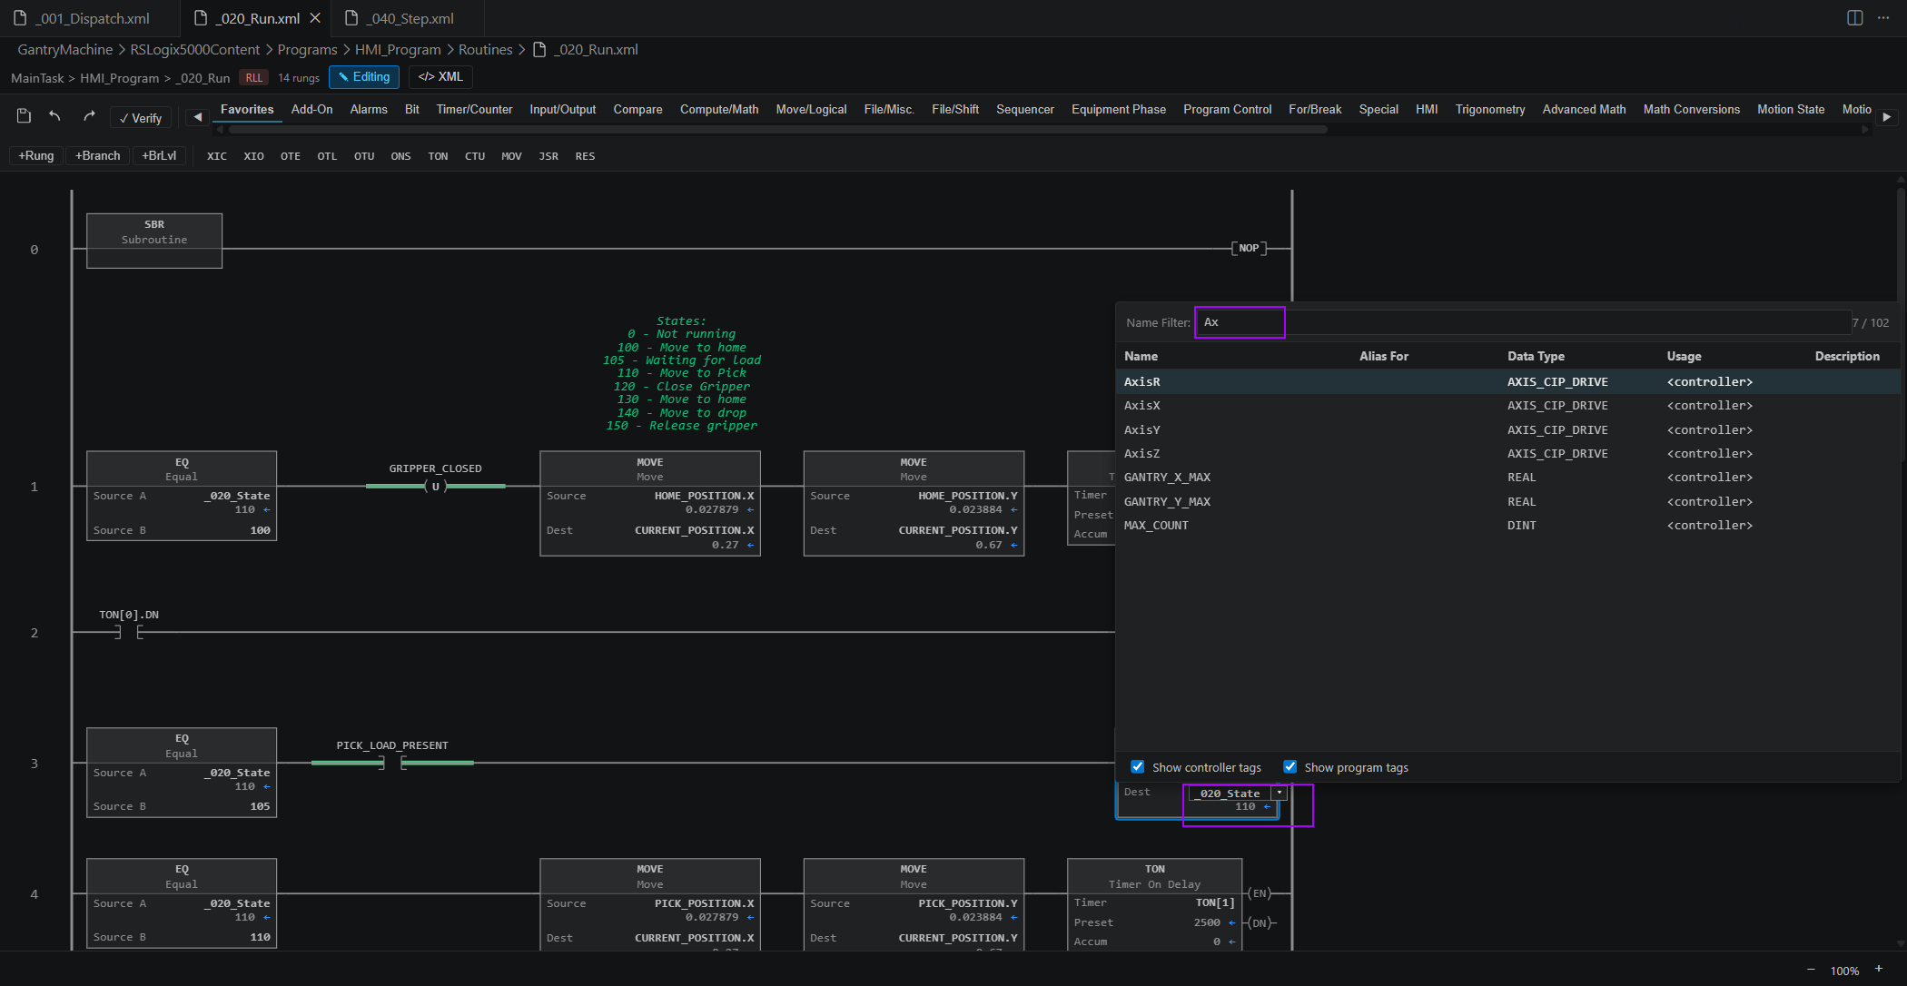The image size is (1907, 986).
Task: Click the Redo arrow icon
Action: (x=89, y=116)
